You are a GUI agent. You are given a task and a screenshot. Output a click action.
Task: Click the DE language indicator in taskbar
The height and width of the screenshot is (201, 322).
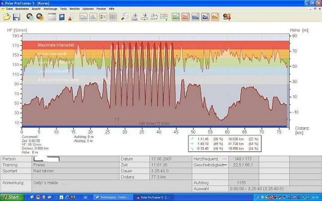85,197
